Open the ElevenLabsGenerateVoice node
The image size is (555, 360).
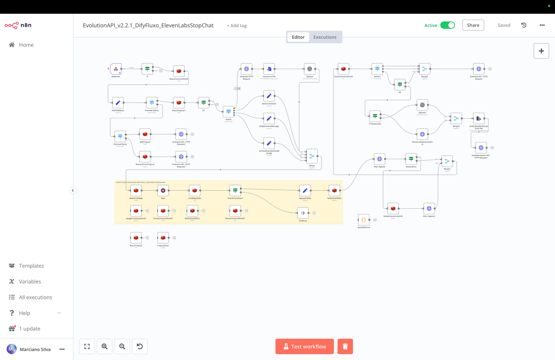(422, 134)
